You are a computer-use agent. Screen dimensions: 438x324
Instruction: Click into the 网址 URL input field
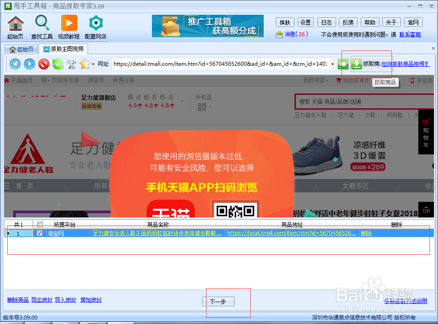click(221, 64)
